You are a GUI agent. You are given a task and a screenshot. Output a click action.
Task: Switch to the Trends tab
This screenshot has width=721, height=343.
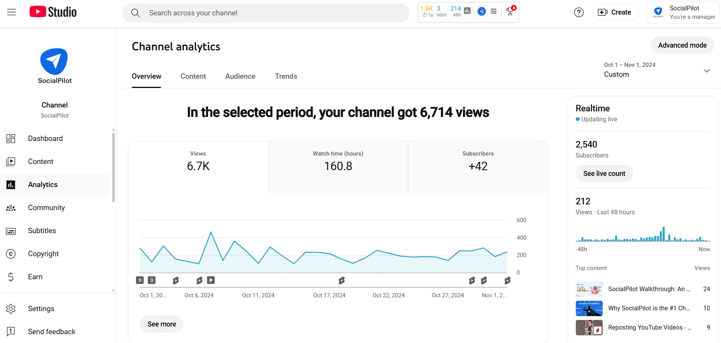(x=286, y=76)
